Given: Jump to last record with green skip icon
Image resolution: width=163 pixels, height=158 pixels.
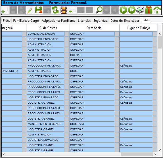Looking at the screenshot, I should point(132,10).
